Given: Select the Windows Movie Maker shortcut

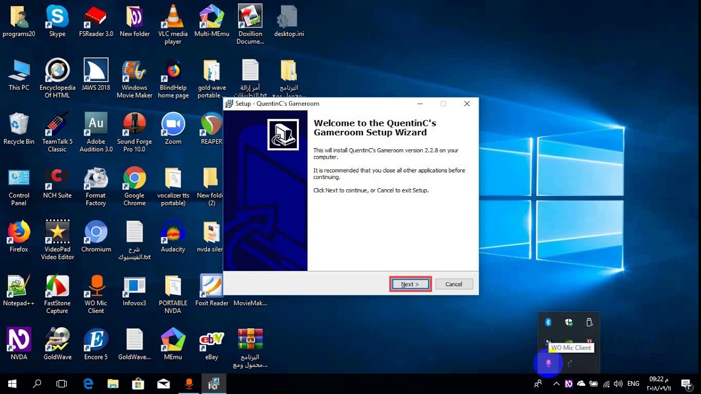Looking at the screenshot, I should 135,79.
